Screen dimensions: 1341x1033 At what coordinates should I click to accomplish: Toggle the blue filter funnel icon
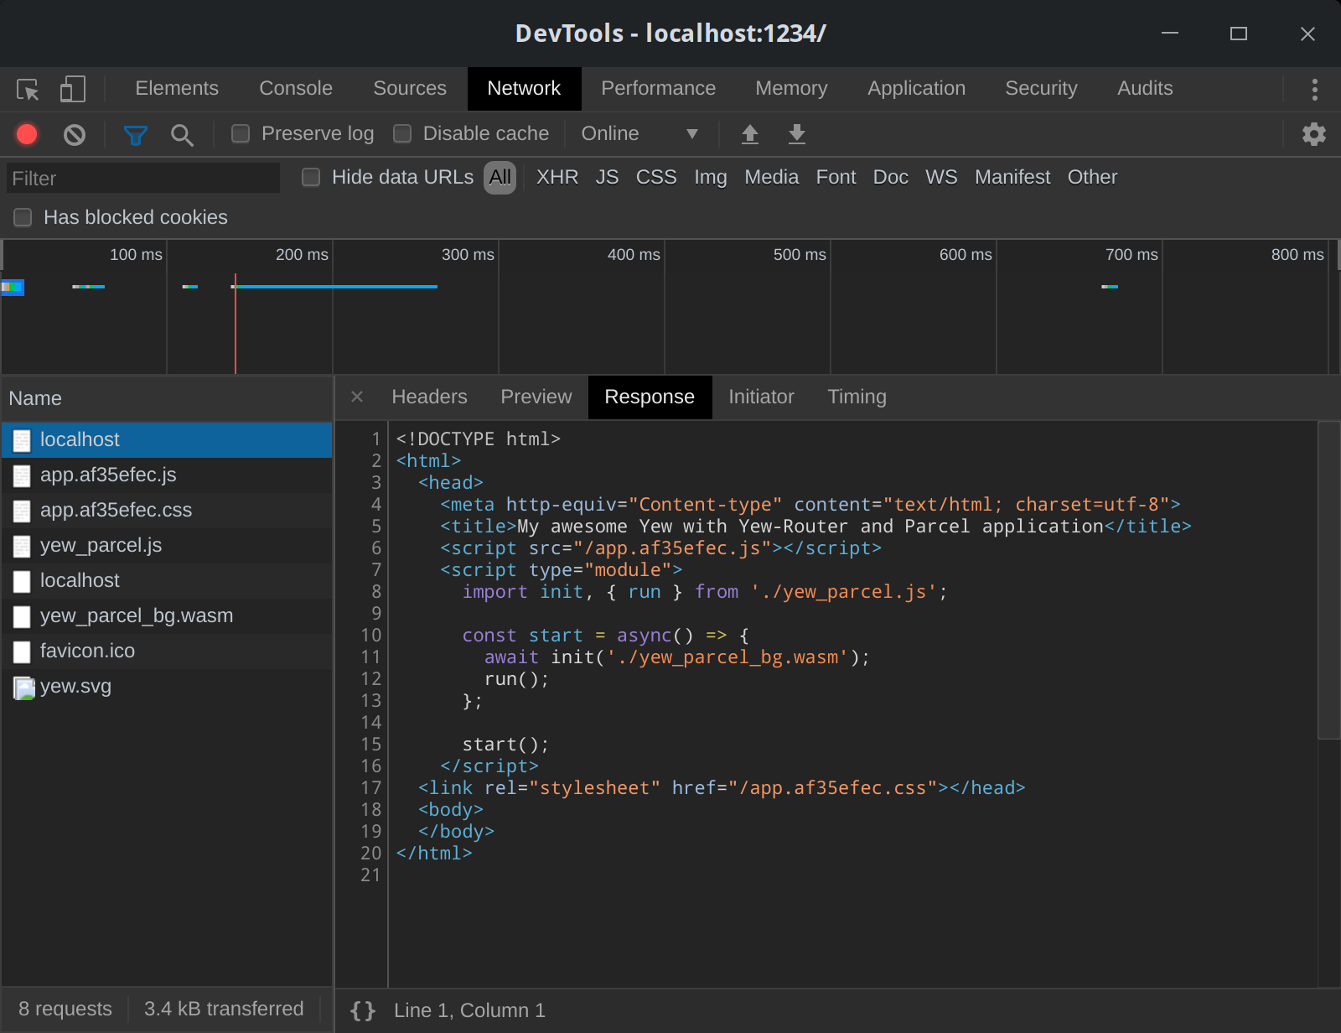(135, 134)
